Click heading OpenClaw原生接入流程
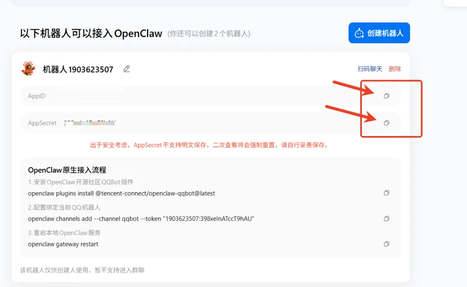 (67, 170)
